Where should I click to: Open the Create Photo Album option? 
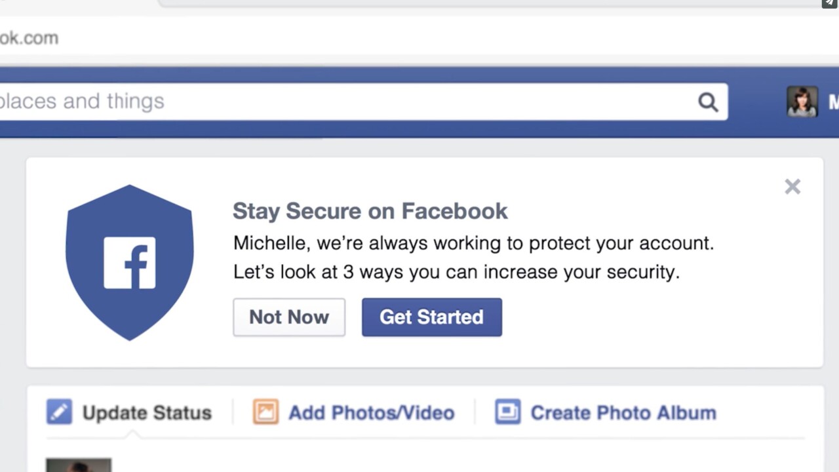[623, 413]
